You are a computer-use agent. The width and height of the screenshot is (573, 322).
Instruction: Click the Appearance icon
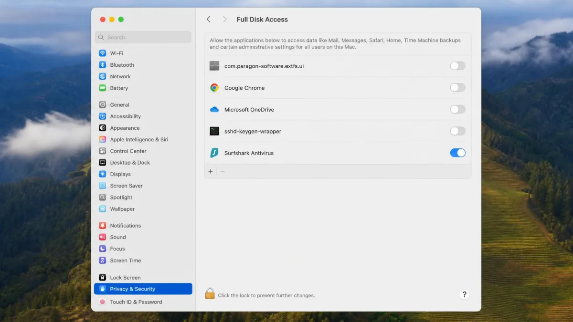click(102, 128)
